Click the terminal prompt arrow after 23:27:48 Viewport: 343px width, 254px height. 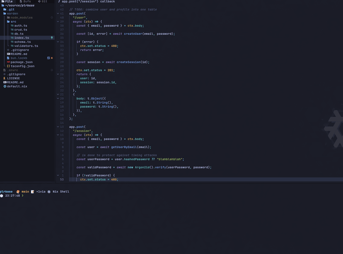22,196
